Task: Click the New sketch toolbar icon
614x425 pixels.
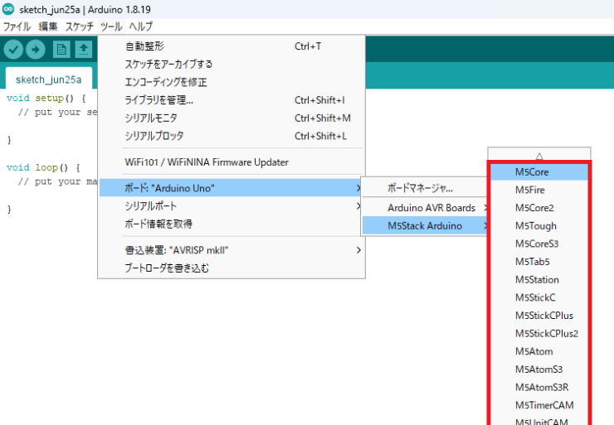Action: (61, 50)
